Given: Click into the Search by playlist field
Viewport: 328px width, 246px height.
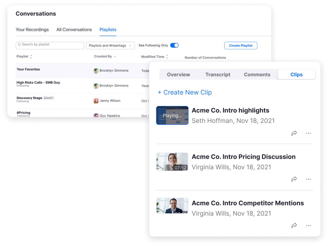Looking at the screenshot, I should tap(50, 45).
